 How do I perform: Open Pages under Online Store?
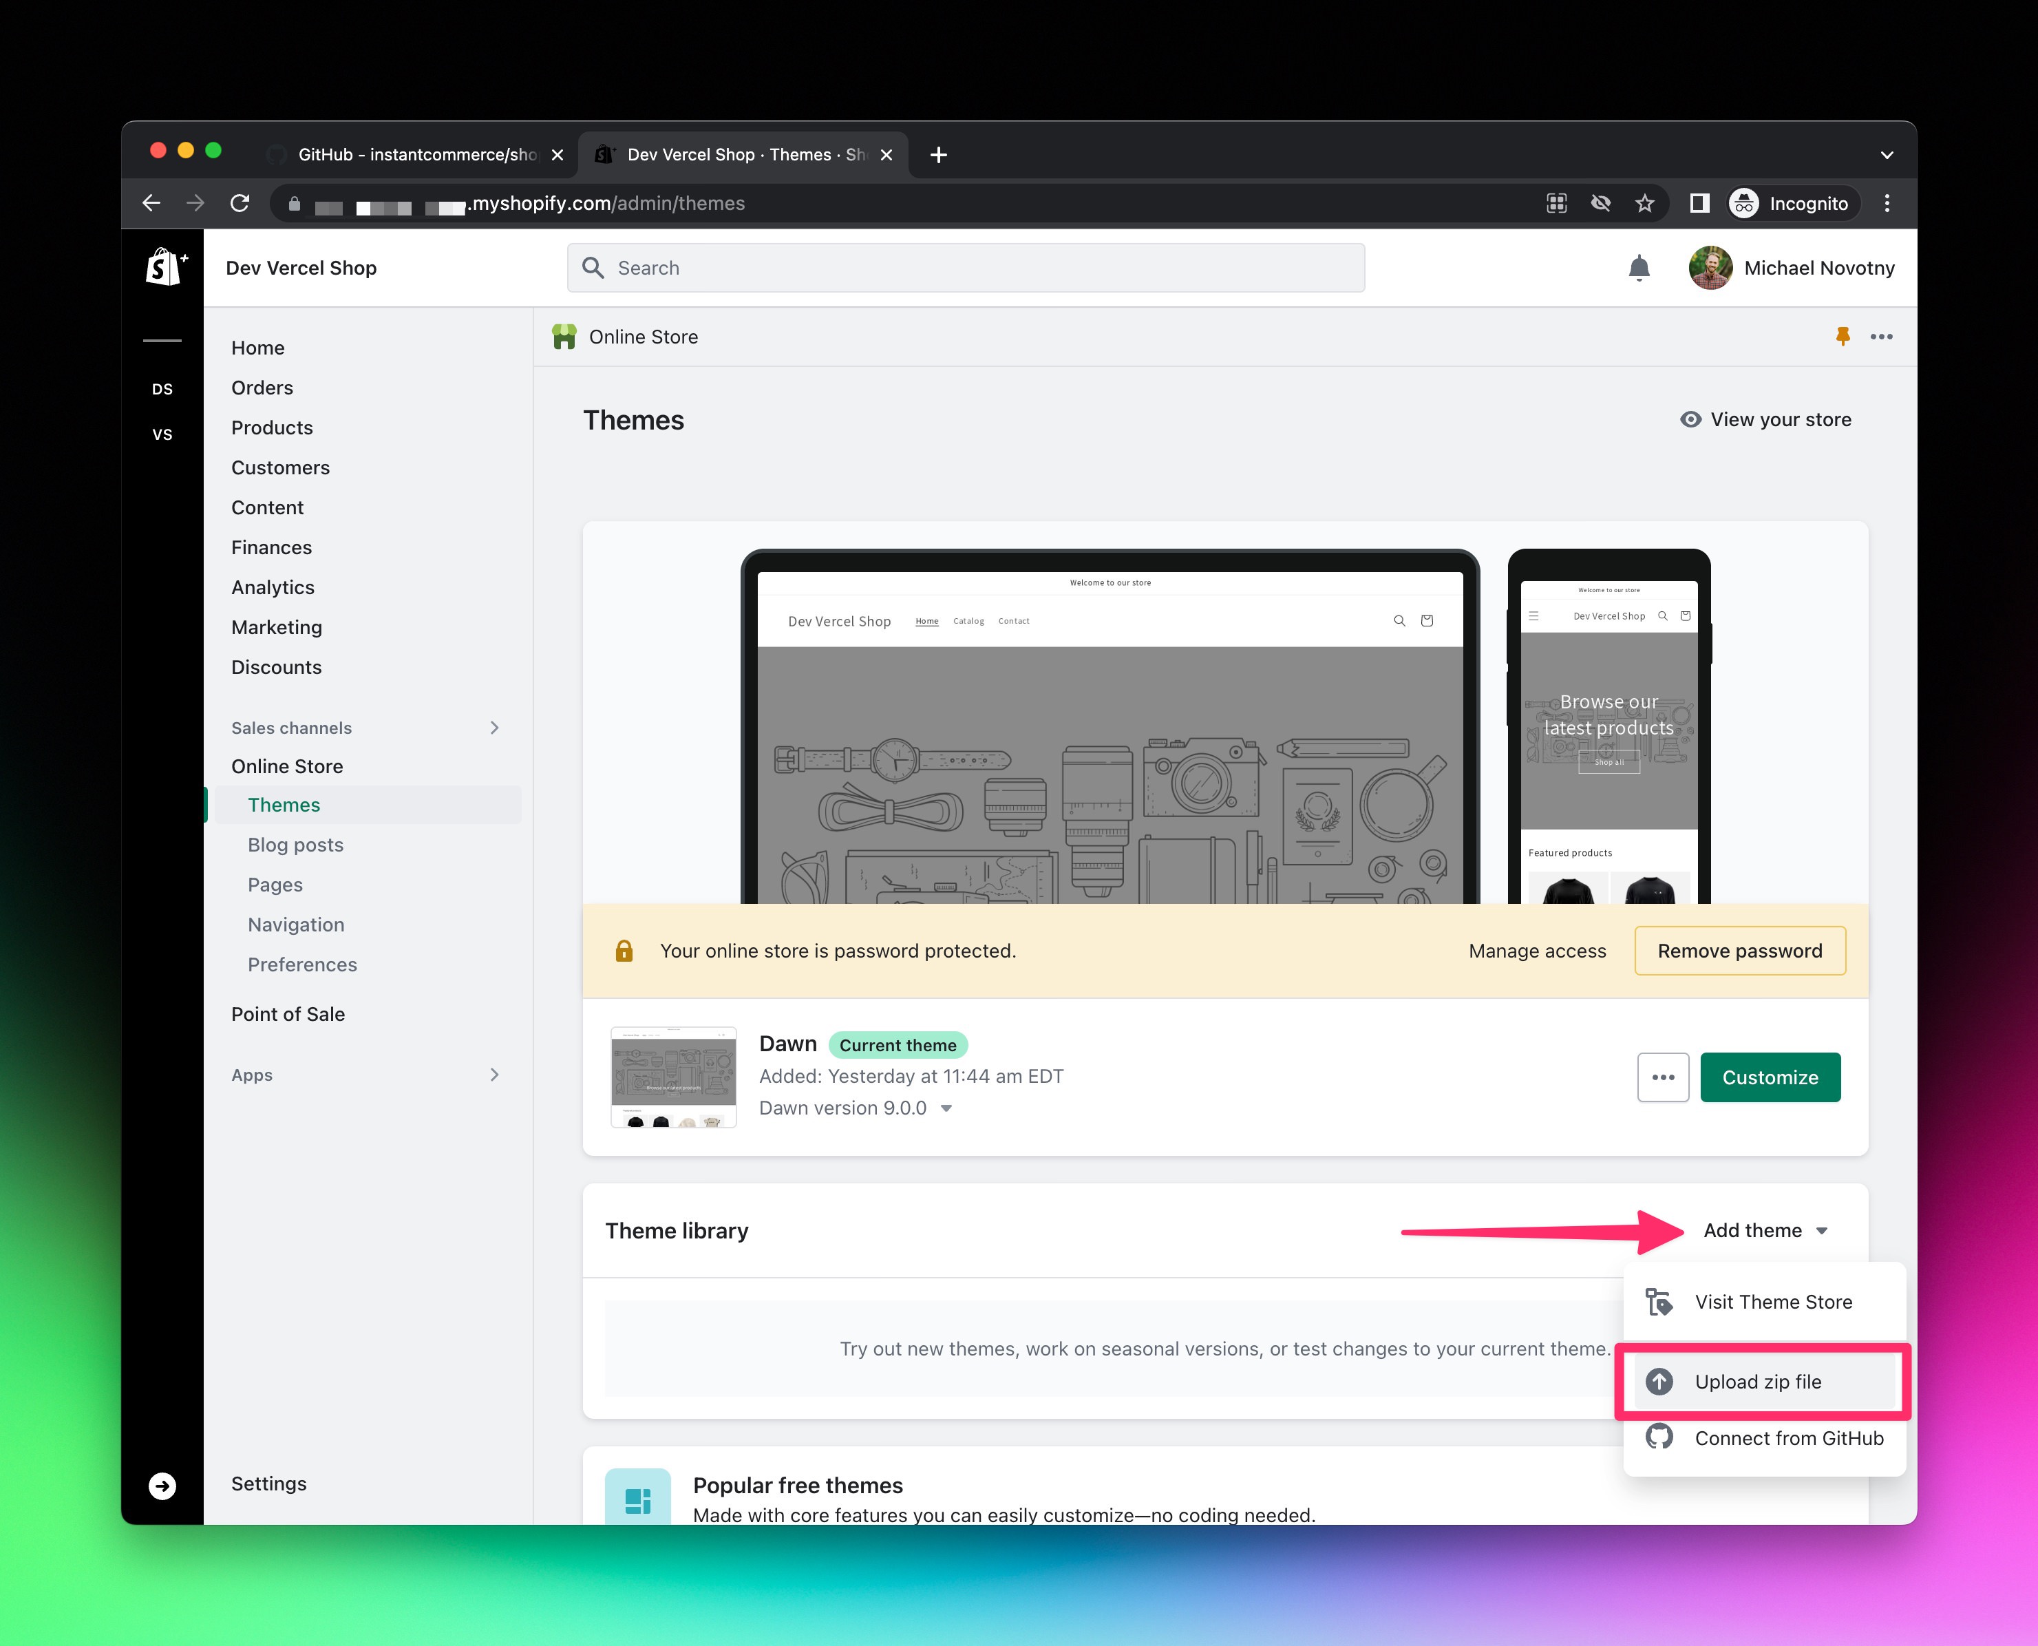(x=275, y=885)
